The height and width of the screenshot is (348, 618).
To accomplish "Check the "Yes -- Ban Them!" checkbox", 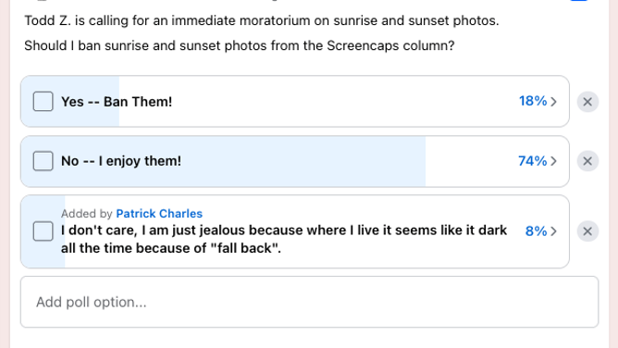I will click(43, 101).
